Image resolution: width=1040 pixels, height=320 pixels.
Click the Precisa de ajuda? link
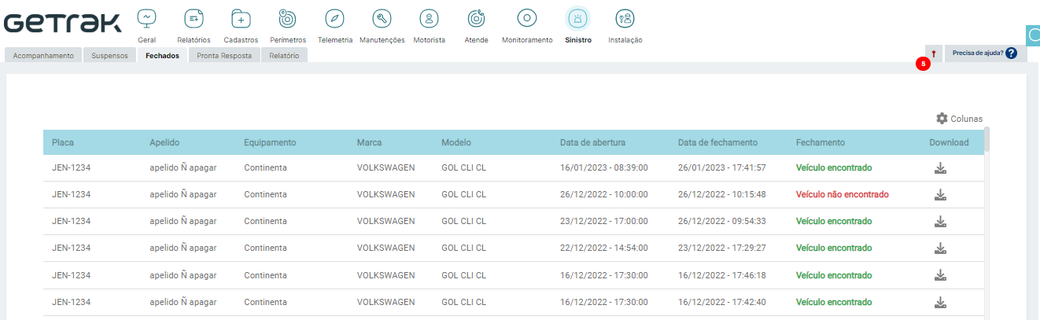[977, 53]
